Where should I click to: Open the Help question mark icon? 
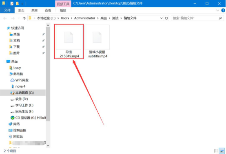tap(223, 10)
